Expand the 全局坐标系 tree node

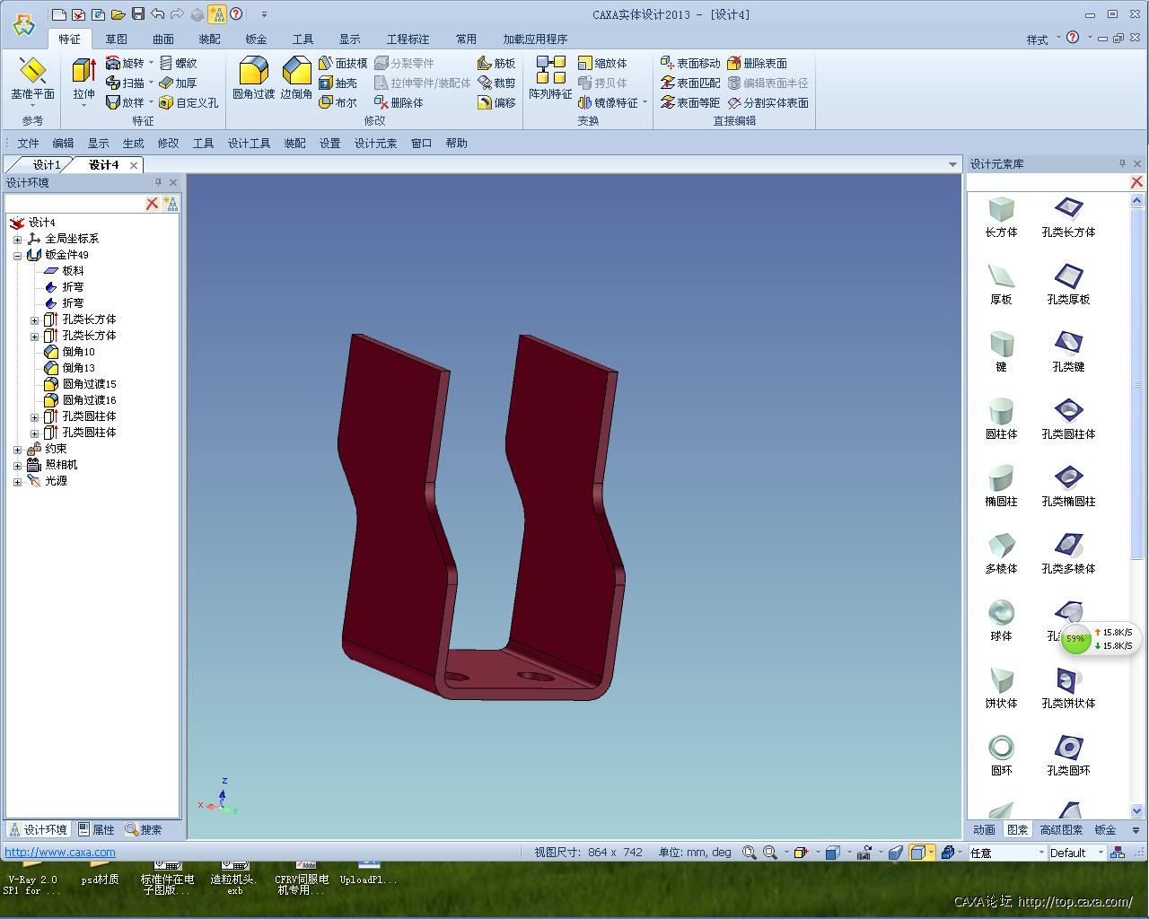click(17, 239)
